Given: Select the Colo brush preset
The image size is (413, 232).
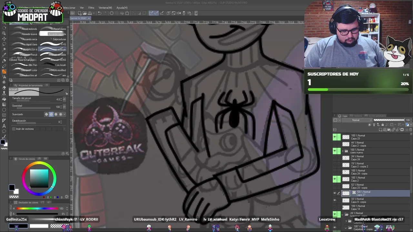Looking at the screenshot, I should [x=53, y=65].
